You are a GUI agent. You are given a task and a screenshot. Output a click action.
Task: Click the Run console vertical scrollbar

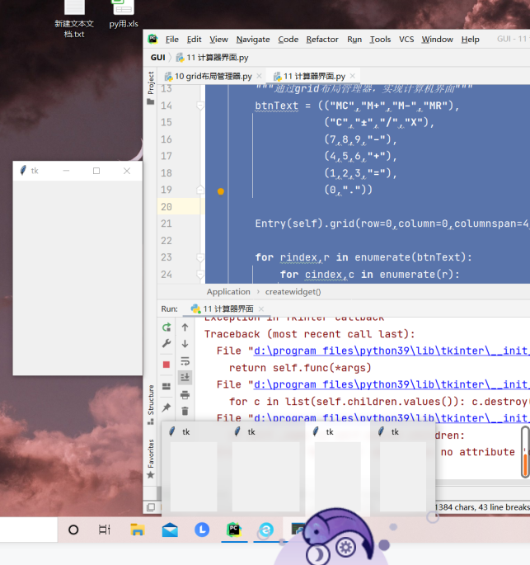point(525,452)
